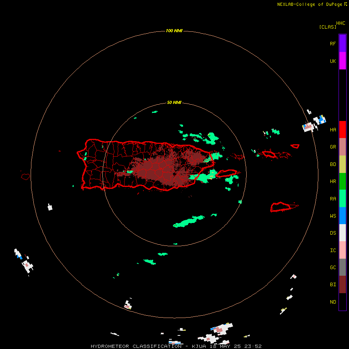Click the HYDROMETEOR CLASSIFICATION title text
Image resolution: width=349 pixels, height=349 pixels.
click(x=136, y=346)
